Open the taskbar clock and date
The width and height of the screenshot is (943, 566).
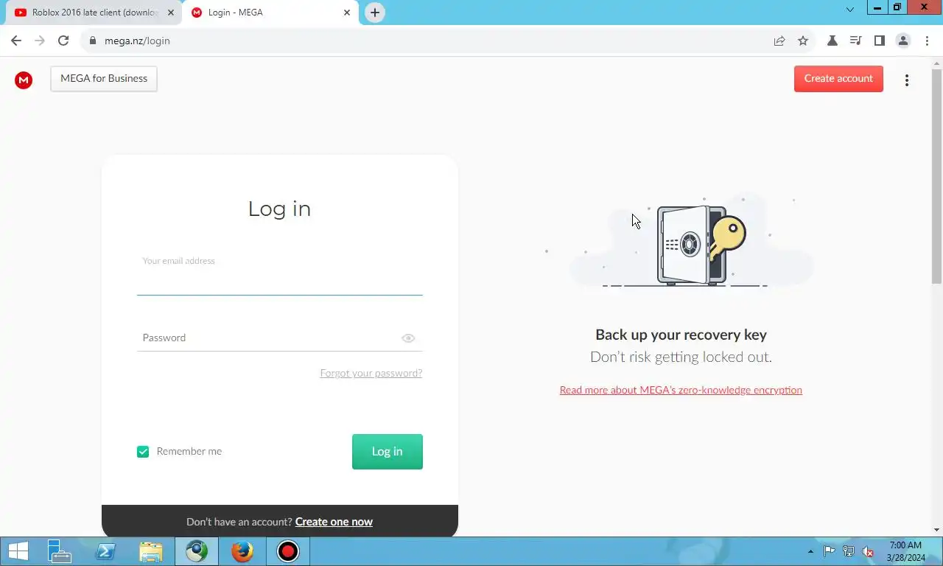[905, 551]
